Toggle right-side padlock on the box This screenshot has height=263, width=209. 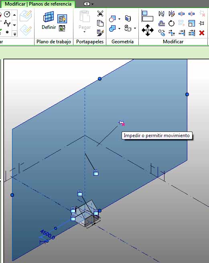96,212
